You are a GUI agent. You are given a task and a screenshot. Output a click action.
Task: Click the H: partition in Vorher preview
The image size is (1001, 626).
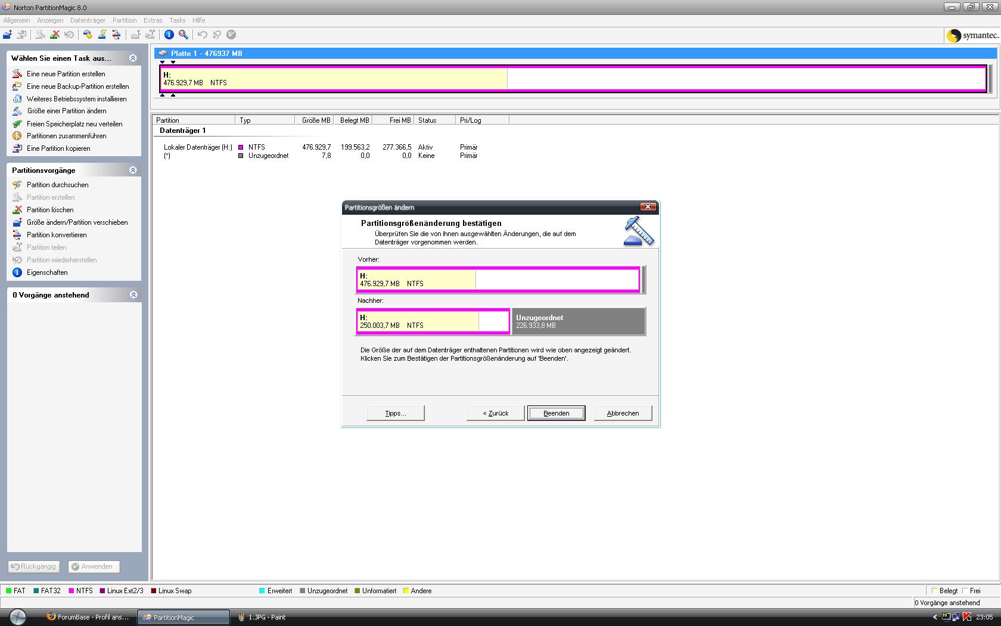498,280
